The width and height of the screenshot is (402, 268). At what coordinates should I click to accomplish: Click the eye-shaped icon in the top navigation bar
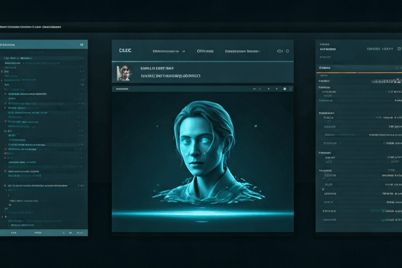[x=279, y=50]
